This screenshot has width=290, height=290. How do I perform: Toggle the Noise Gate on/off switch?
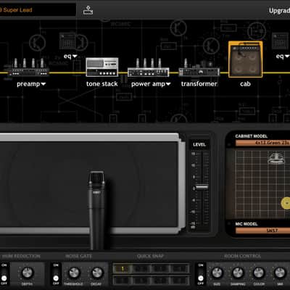point(56,274)
